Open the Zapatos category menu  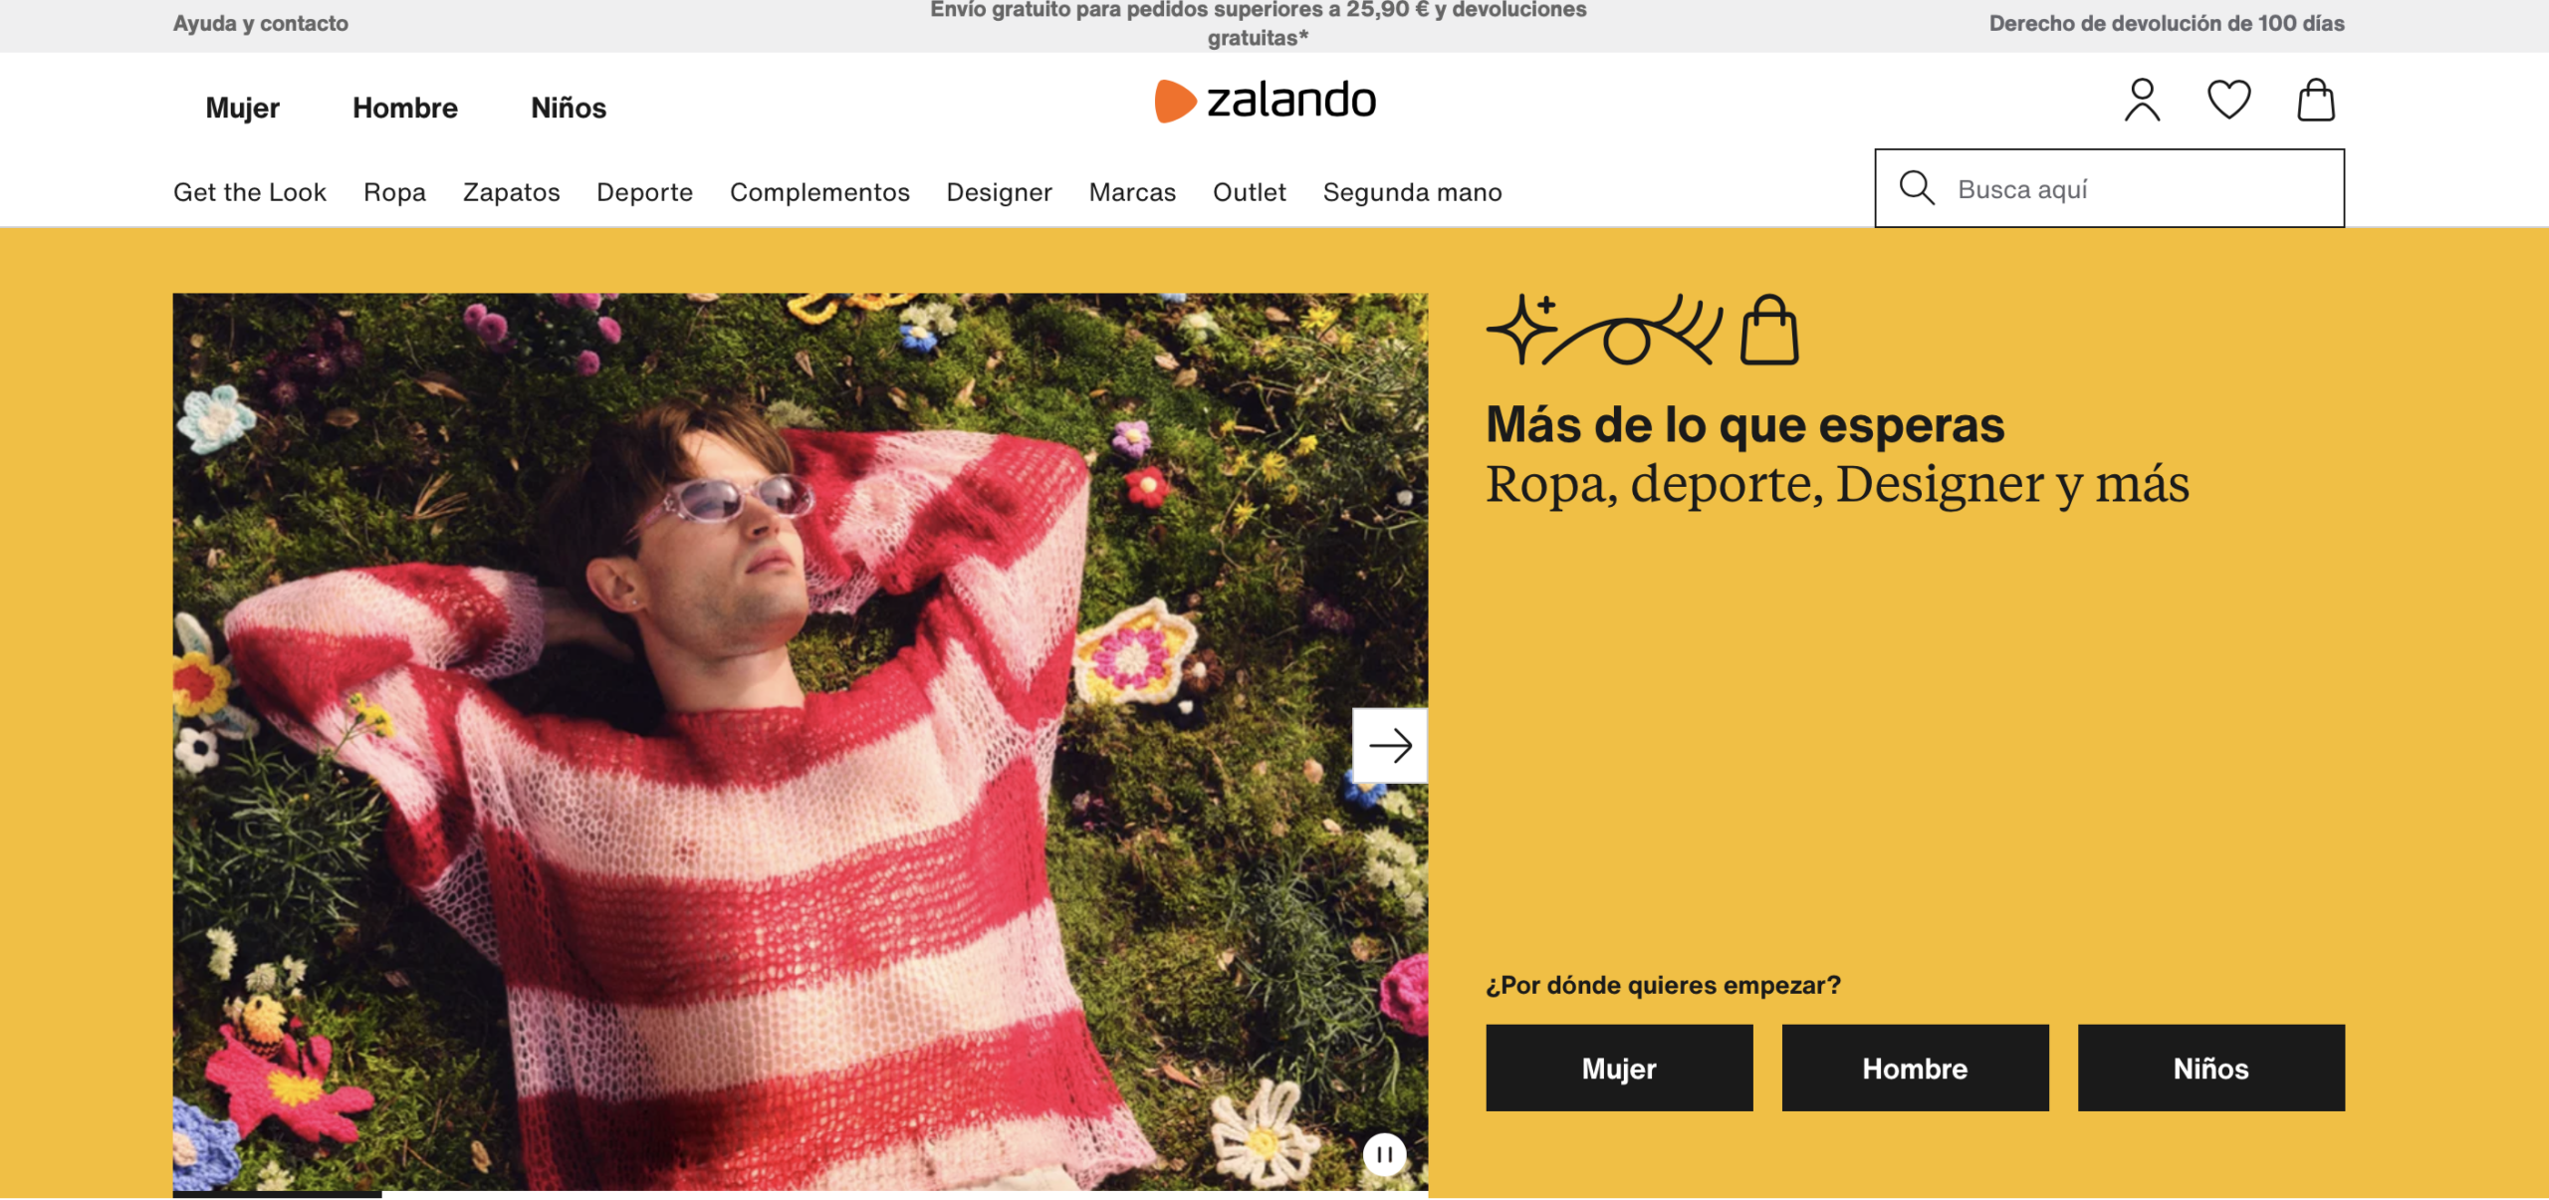511,192
